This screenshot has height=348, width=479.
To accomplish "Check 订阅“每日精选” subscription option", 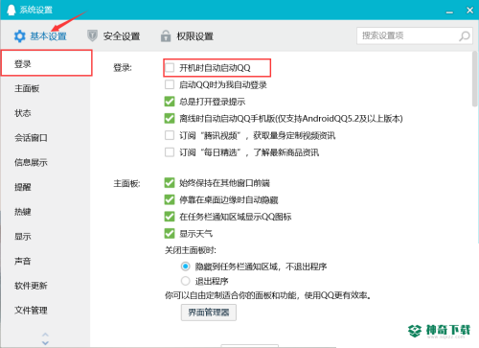I will click(x=170, y=152).
